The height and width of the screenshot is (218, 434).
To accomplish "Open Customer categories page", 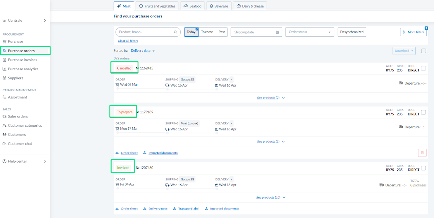I will coord(25,125).
